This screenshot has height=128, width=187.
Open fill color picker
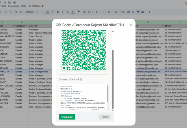[x=79, y=11]
